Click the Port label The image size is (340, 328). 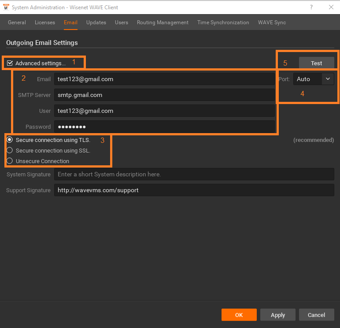click(x=284, y=79)
